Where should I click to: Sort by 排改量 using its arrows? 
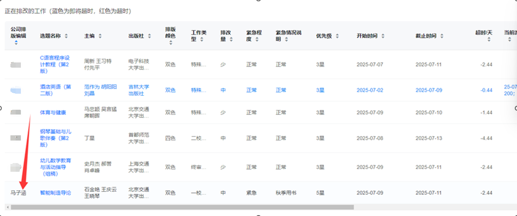(x=231, y=39)
